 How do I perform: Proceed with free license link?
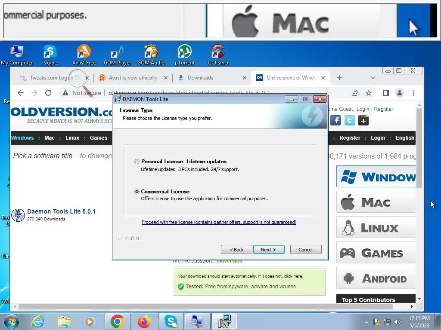pos(219,222)
